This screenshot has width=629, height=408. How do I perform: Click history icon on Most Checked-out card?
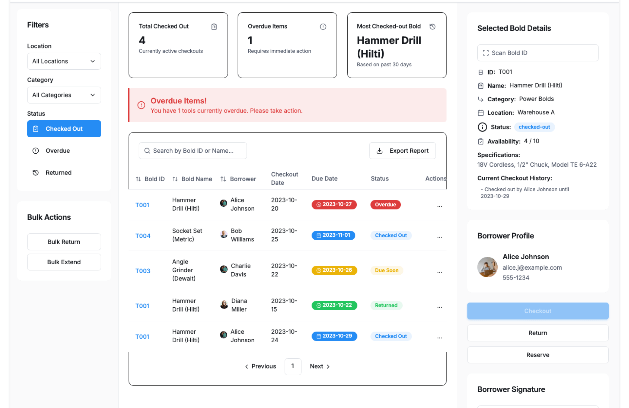click(x=432, y=27)
